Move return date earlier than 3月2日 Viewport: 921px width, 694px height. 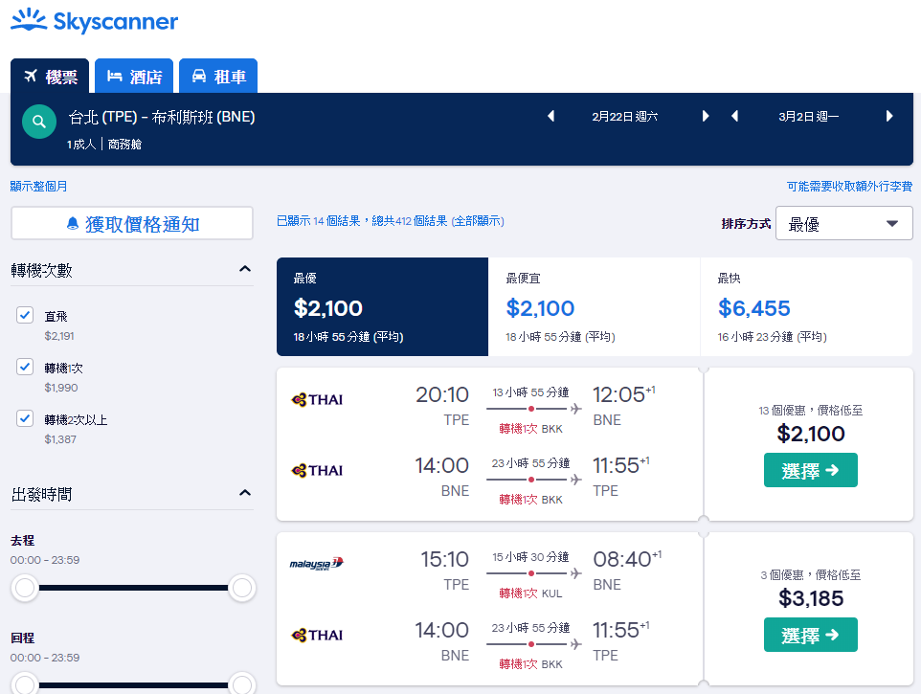tap(734, 116)
